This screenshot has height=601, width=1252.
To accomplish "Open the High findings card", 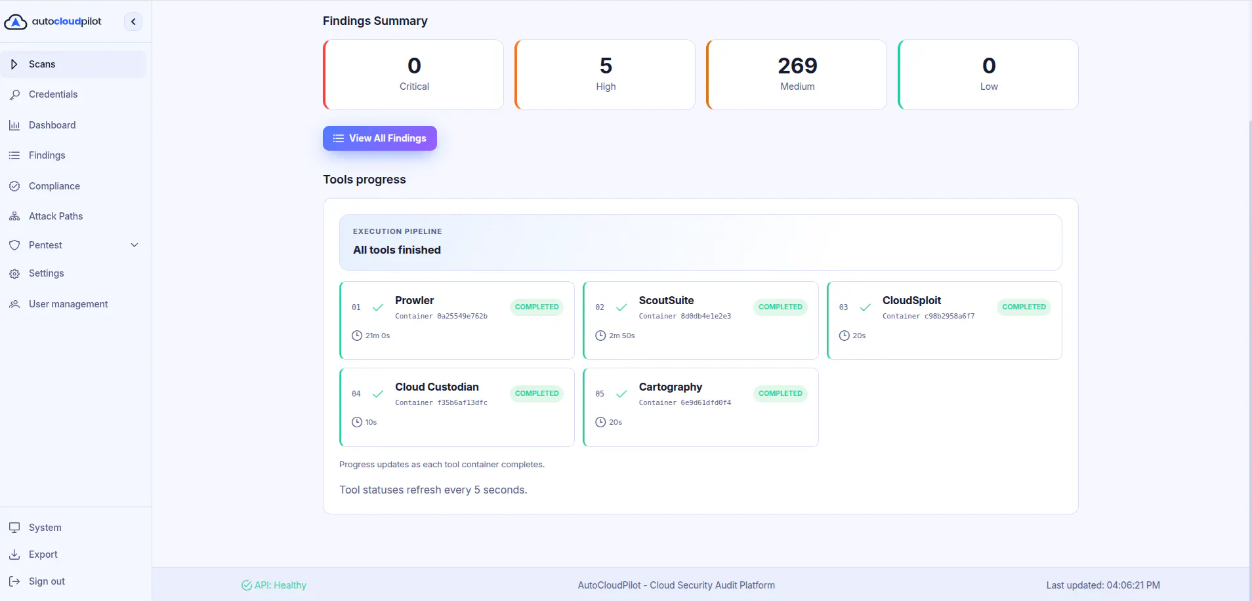I will [x=605, y=75].
